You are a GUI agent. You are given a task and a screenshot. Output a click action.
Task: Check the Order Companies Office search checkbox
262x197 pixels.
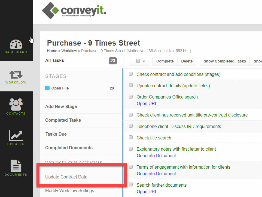point(131,97)
